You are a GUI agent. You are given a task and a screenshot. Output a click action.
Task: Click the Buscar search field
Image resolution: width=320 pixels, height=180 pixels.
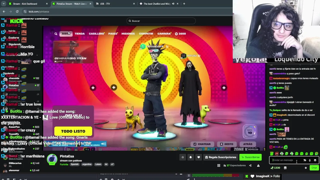click(x=161, y=21)
